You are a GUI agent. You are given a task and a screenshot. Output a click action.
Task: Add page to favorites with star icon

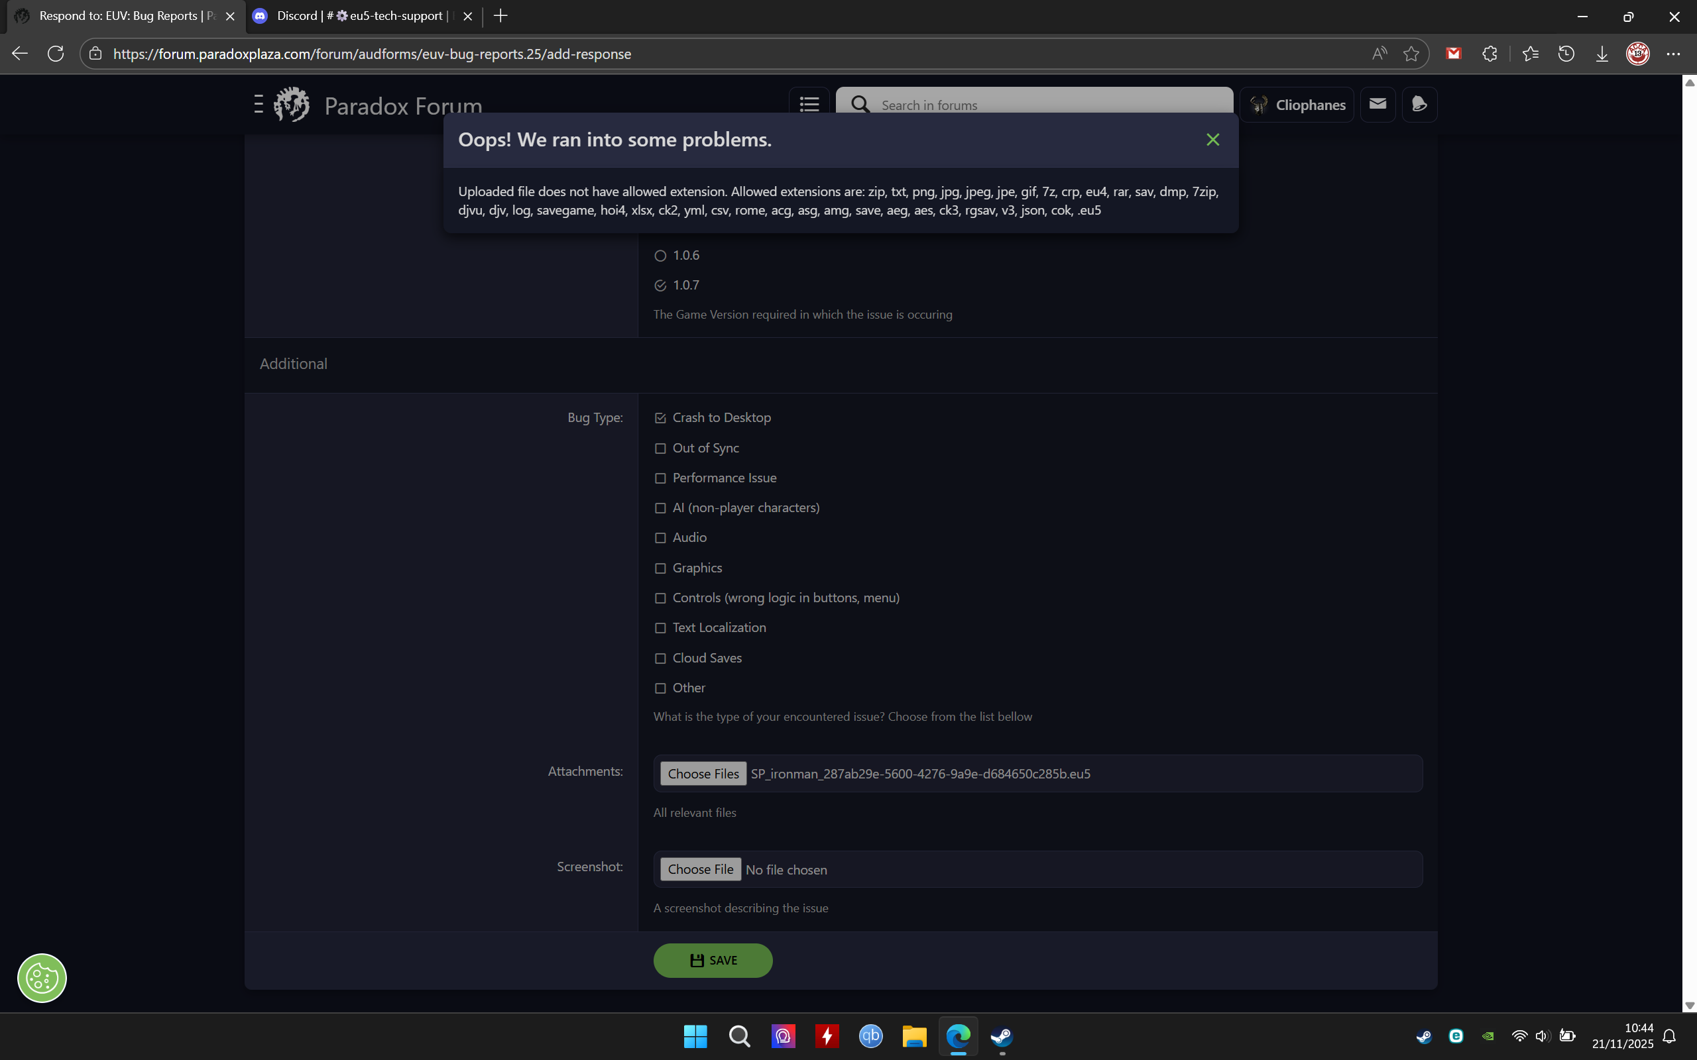point(1411,53)
